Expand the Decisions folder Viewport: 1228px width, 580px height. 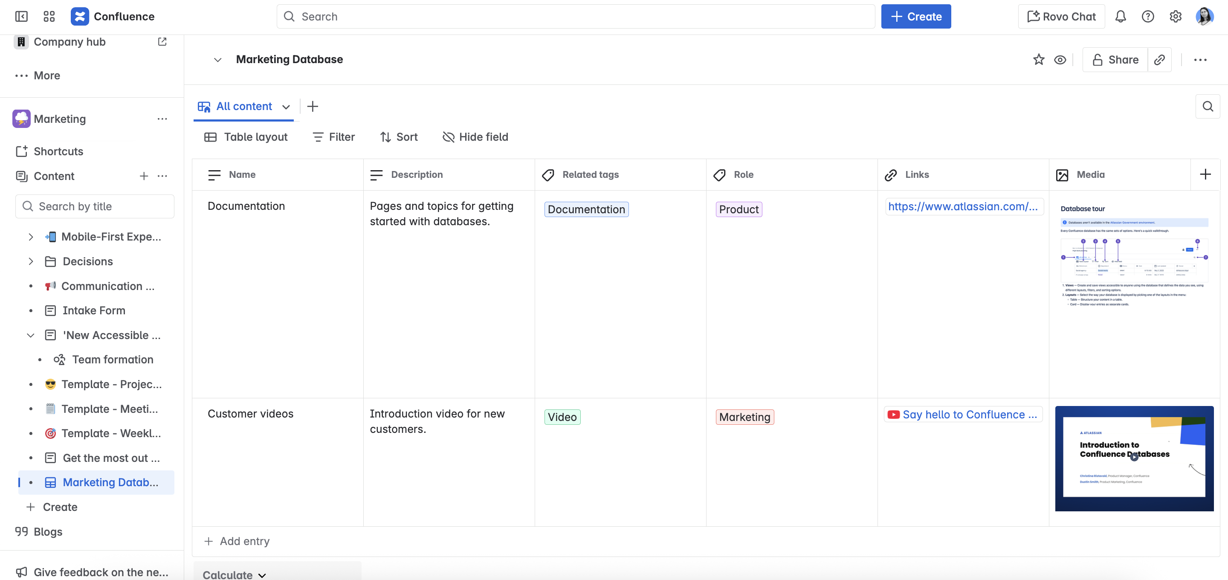(x=31, y=261)
